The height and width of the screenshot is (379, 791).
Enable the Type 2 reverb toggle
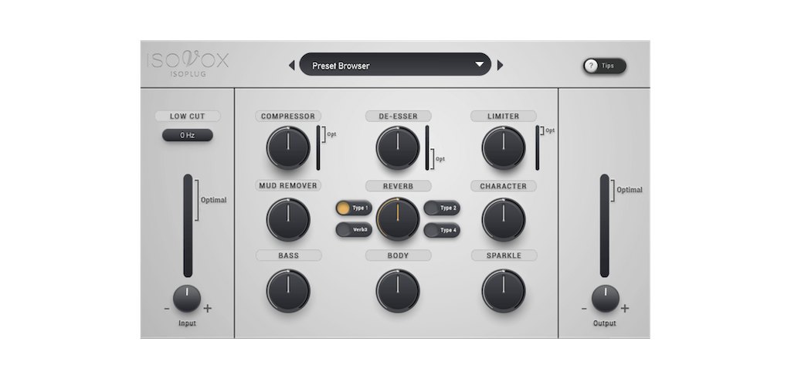pos(442,208)
